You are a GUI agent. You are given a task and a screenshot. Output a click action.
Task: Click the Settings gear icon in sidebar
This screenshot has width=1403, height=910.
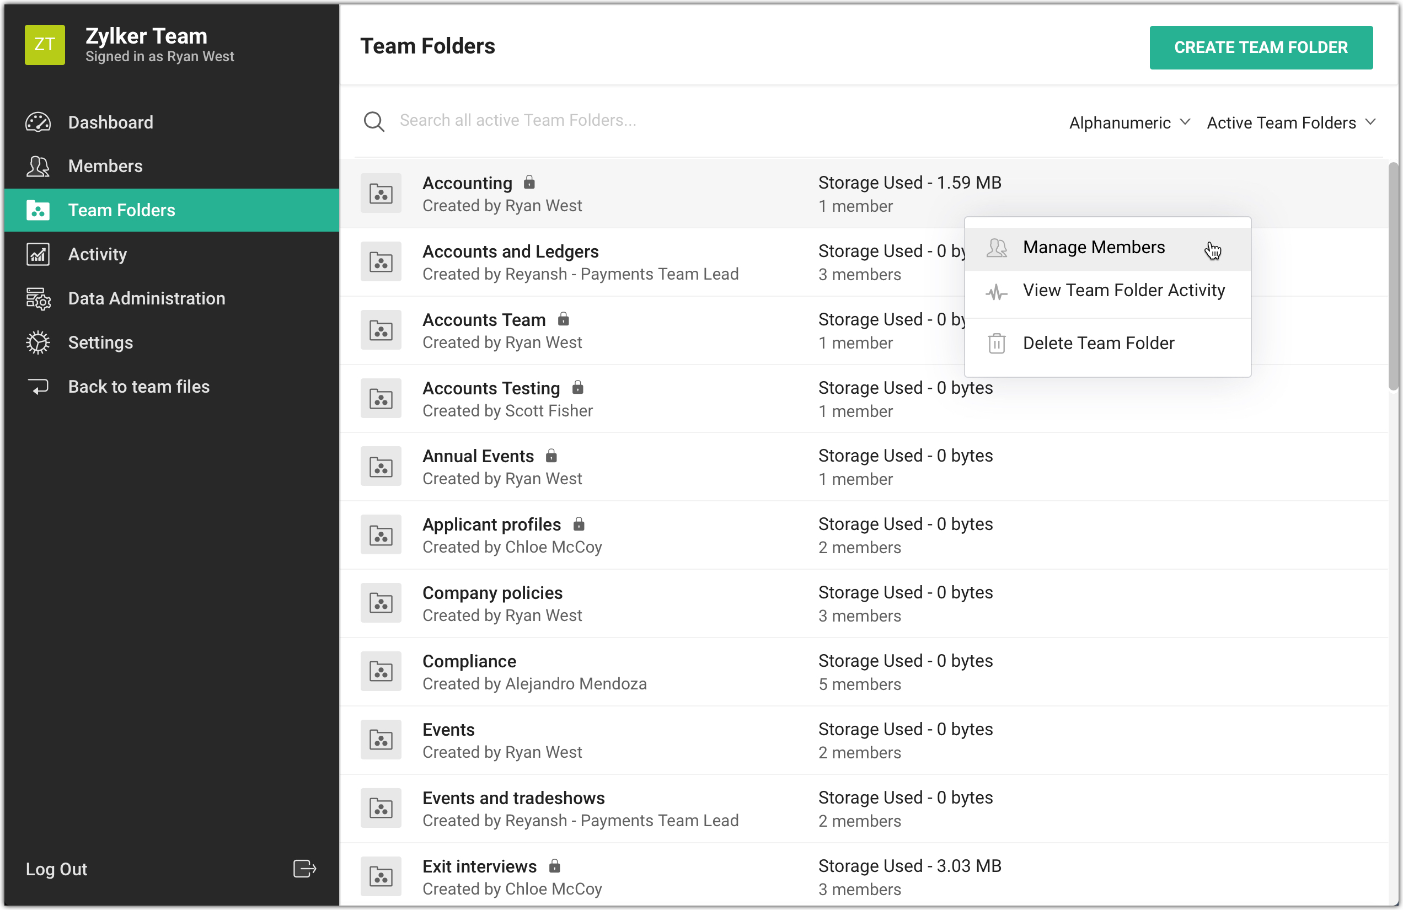pyautogui.click(x=38, y=342)
